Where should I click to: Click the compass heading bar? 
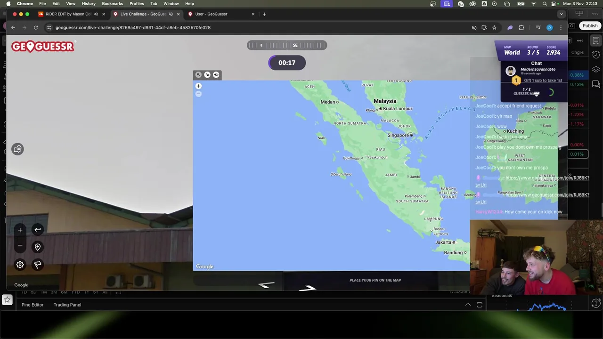pos(287,45)
